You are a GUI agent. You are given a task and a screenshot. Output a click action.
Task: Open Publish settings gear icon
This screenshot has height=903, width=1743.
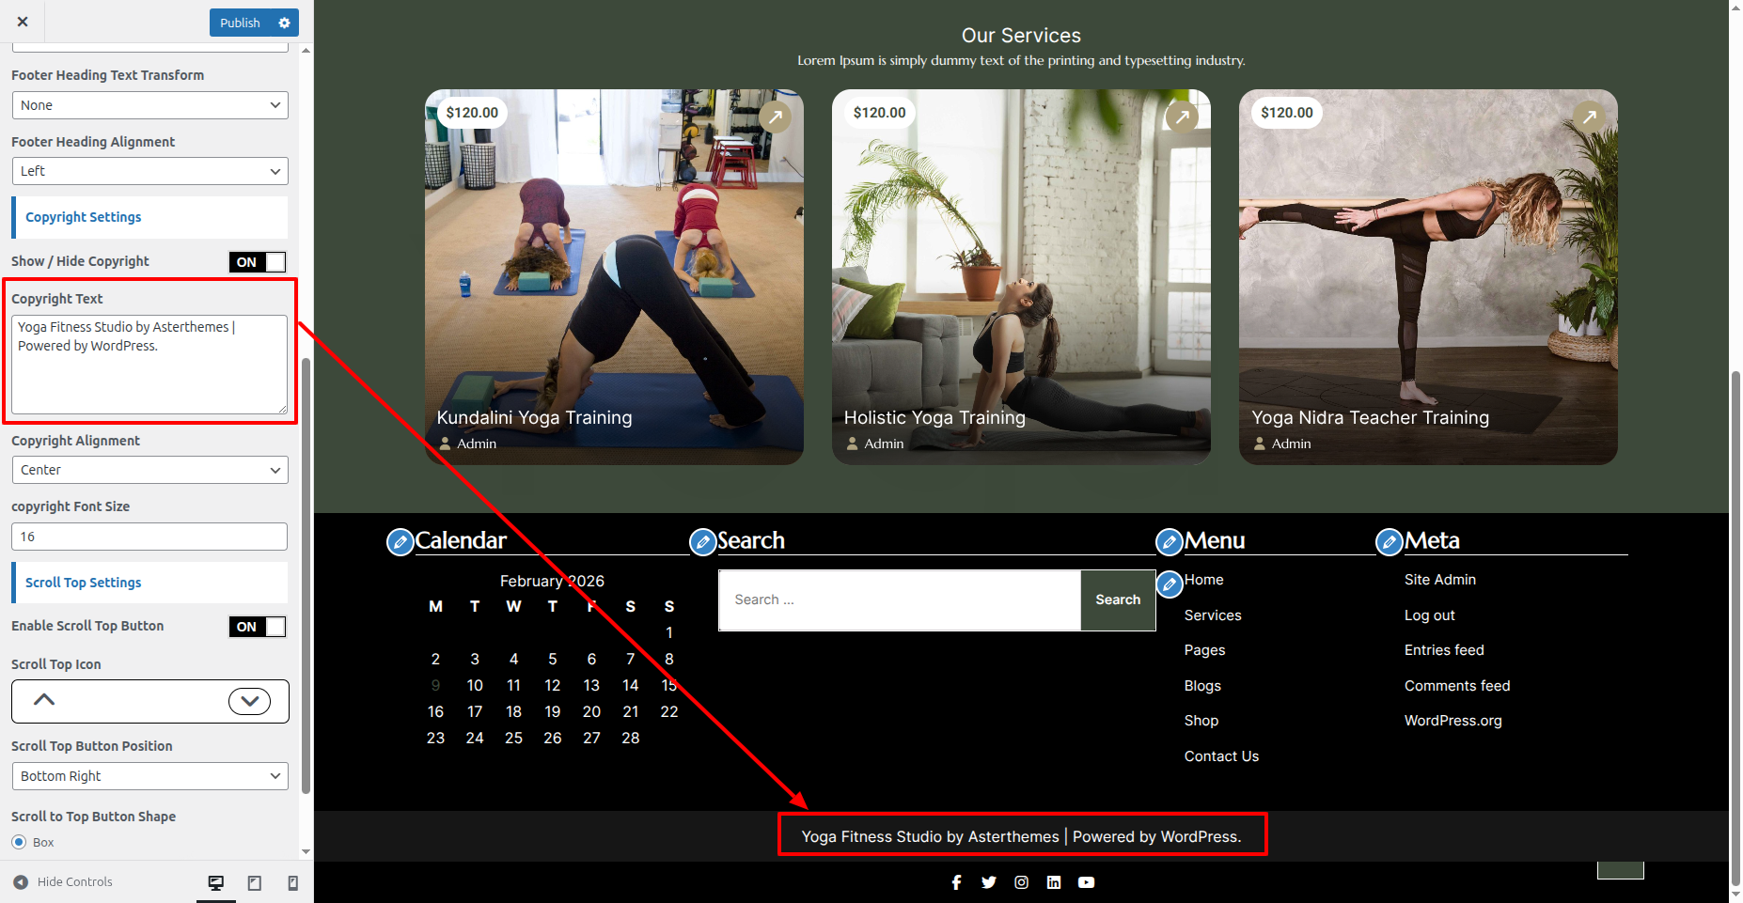coord(284,23)
